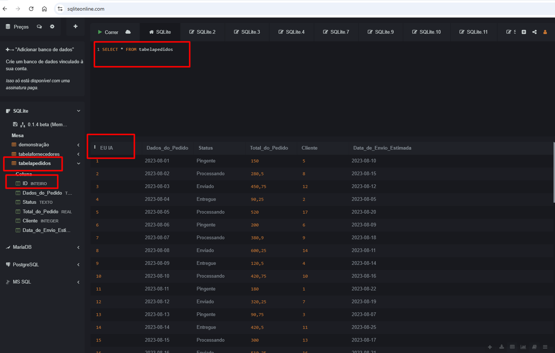Open settings gear in left panel

[x=52, y=26]
